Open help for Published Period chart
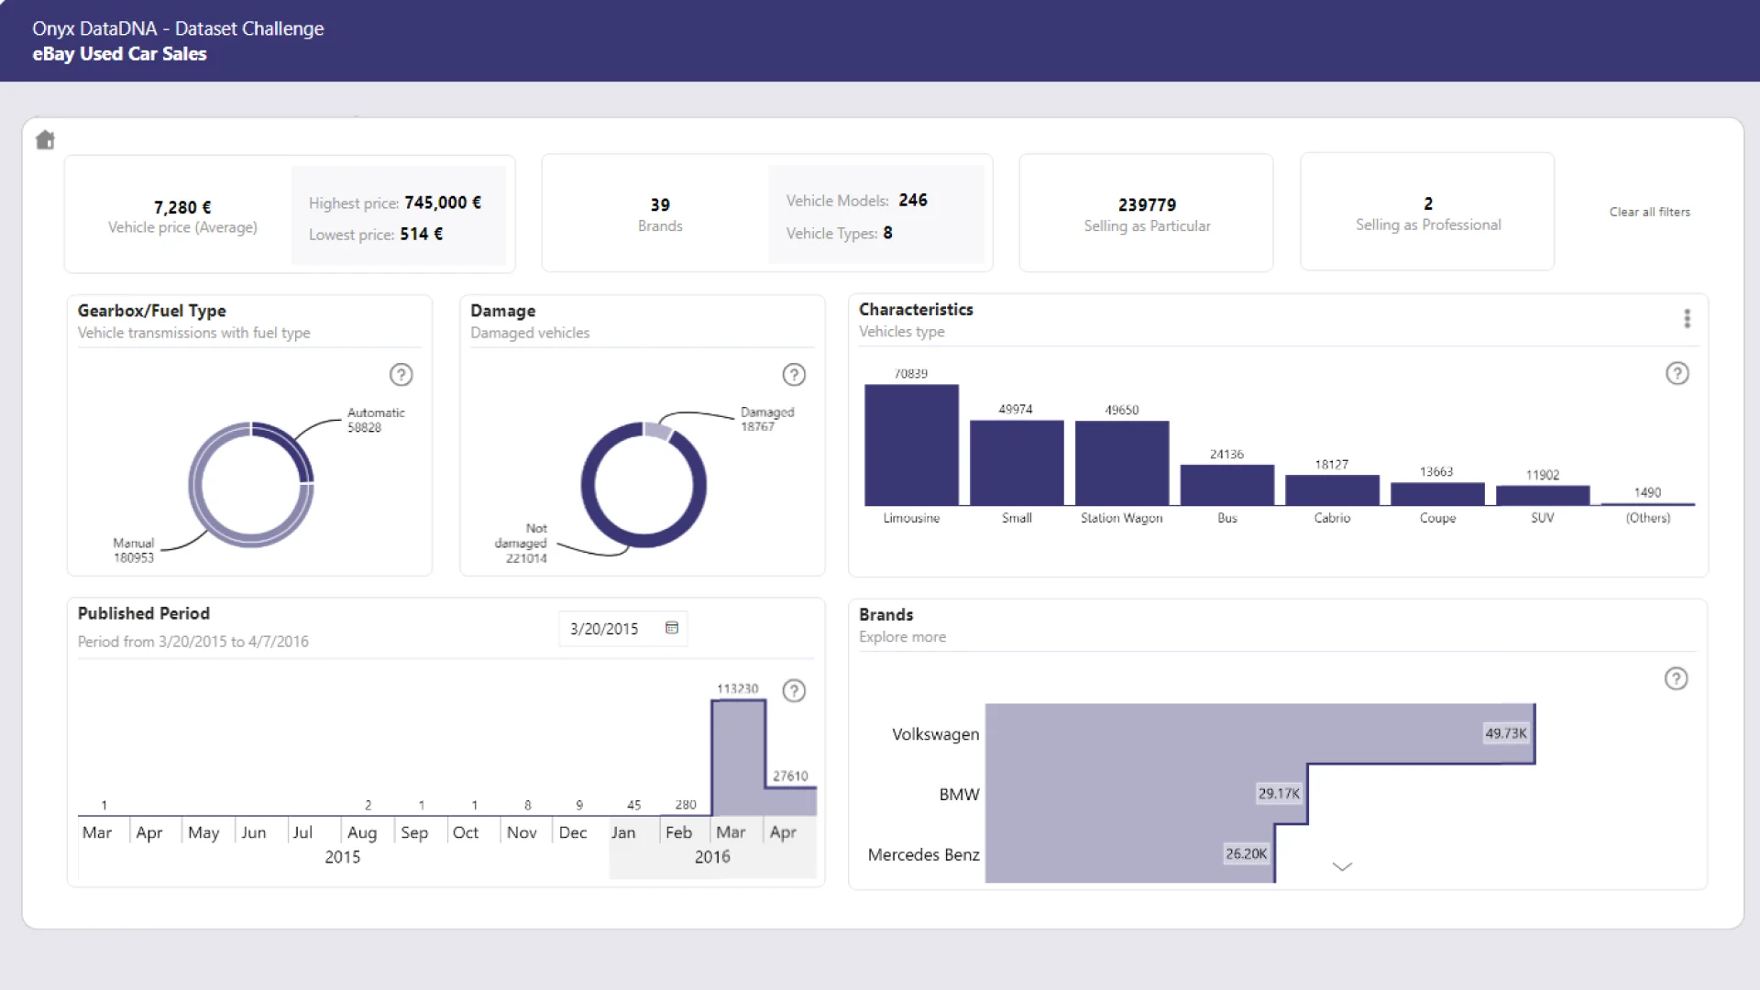 (794, 691)
